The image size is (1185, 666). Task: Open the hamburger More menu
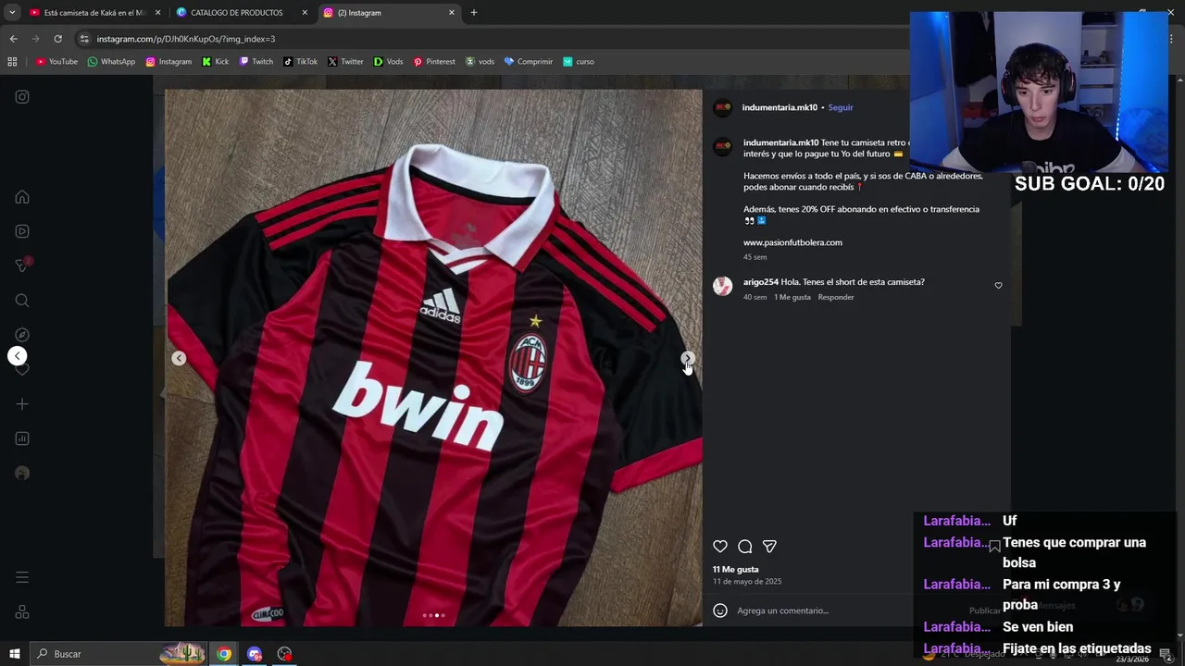(22, 577)
